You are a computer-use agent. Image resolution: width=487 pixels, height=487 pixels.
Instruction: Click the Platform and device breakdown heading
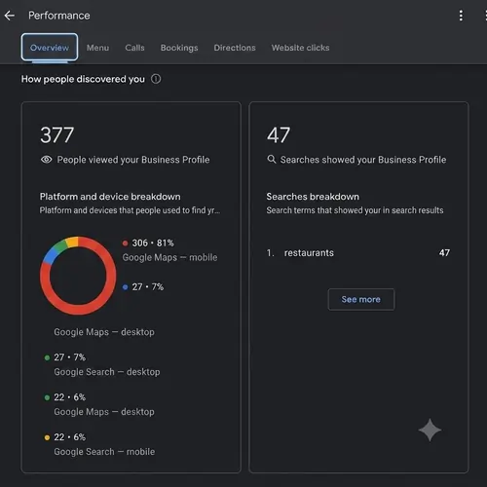click(110, 197)
